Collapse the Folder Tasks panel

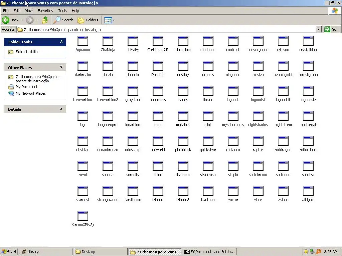click(x=61, y=42)
